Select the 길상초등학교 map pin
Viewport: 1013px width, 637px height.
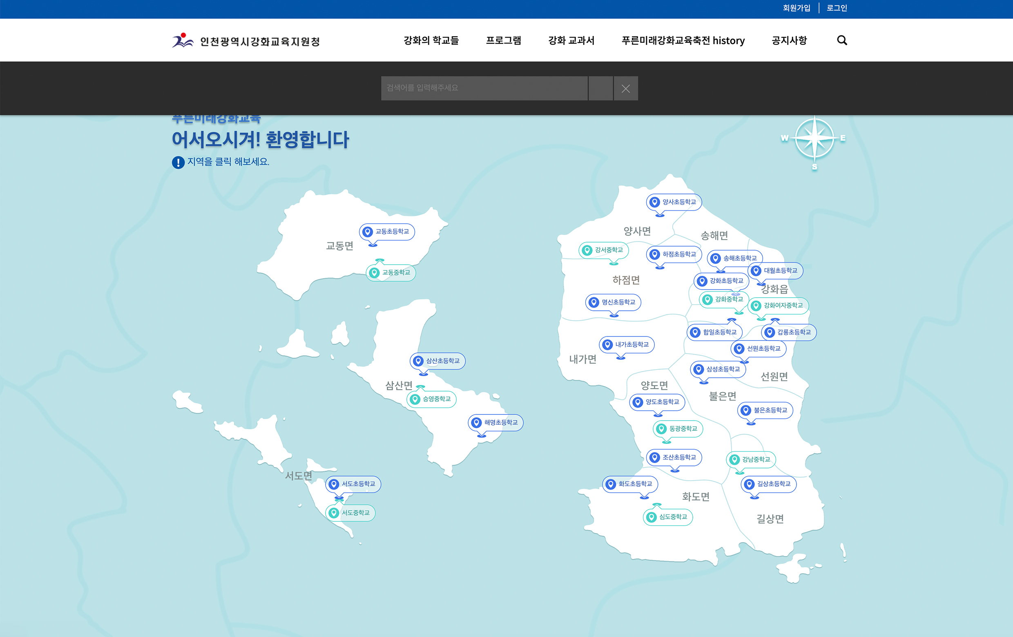pos(769,484)
